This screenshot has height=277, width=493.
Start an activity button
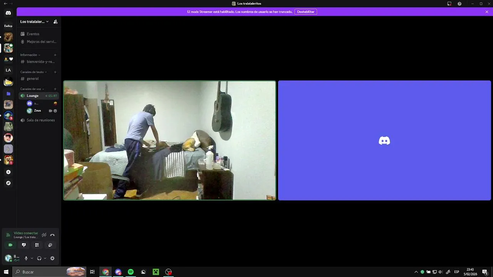(37, 245)
